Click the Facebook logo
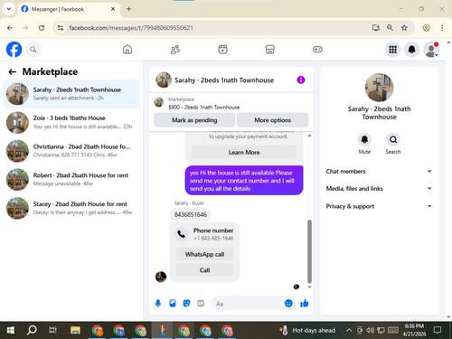The width and height of the screenshot is (452, 339). click(14, 50)
